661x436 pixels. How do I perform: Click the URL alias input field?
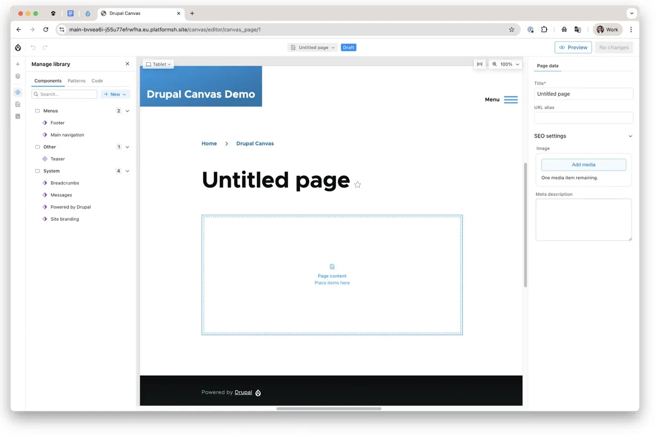click(x=584, y=118)
